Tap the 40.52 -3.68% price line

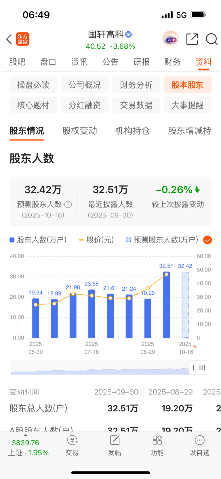(110, 46)
